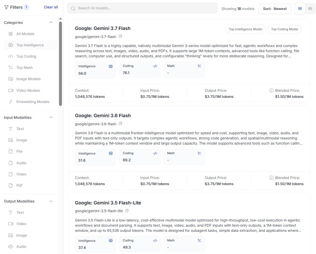The height and width of the screenshot is (254, 316).
Task: Click math icon in Gemini 3.5 Flash-Lite Math card
Action: point(199,240)
